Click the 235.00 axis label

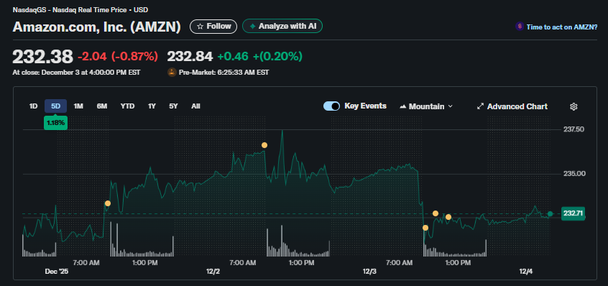(x=574, y=174)
